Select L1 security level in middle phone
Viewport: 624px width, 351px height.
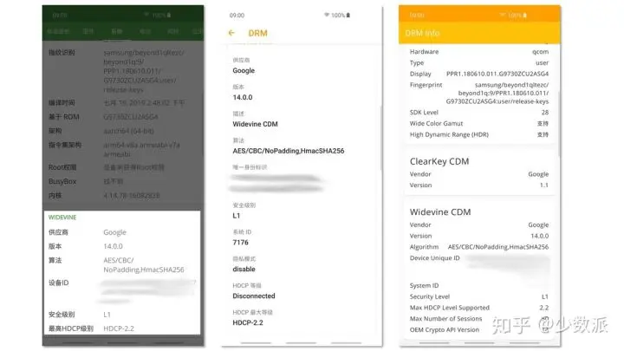point(237,216)
